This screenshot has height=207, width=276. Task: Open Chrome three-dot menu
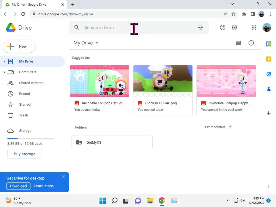point(270,14)
